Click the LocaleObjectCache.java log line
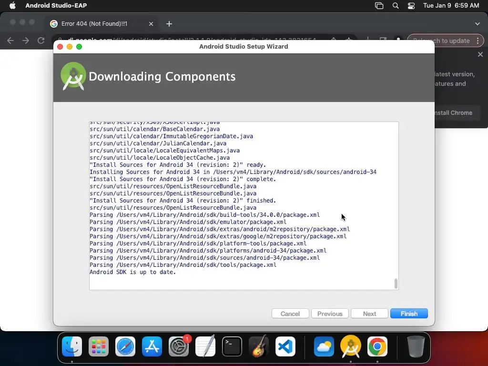 [160, 157]
